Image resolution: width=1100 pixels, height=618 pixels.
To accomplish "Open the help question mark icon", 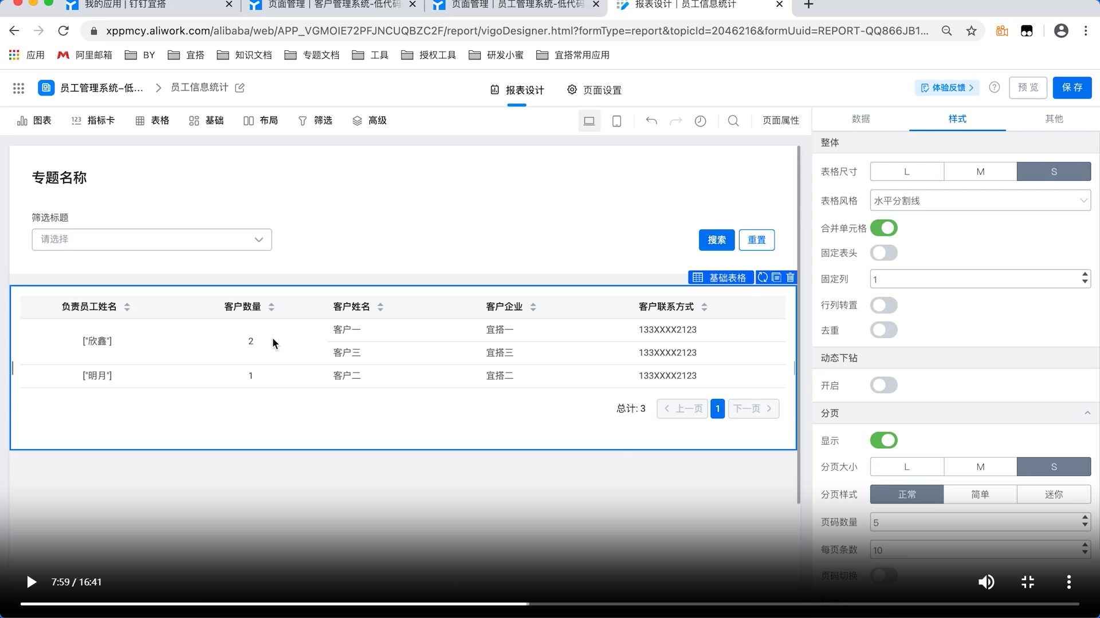I will tap(994, 88).
